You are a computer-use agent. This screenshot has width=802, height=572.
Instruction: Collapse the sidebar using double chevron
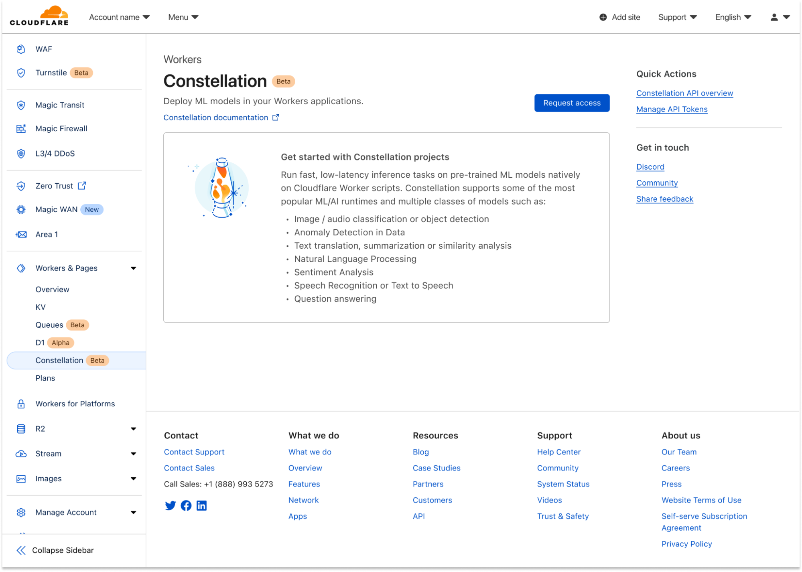pyautogui.click(x=21, y=550)
